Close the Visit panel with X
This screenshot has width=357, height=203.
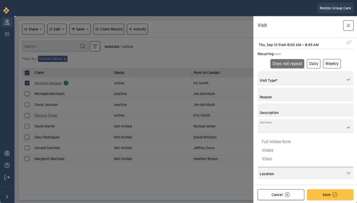pos(348,25)
